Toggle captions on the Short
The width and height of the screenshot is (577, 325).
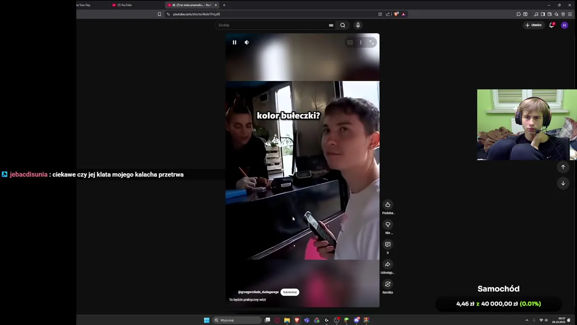(350, 42)
